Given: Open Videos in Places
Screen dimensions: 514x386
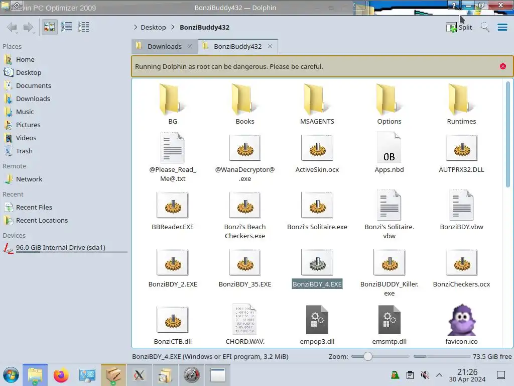Looking at the screenshot, I should pos(26,138).
